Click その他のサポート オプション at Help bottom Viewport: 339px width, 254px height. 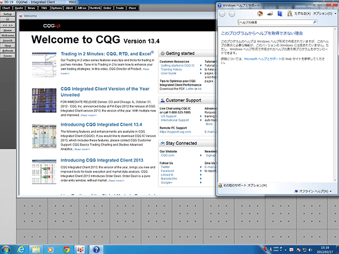click(243, 186)
